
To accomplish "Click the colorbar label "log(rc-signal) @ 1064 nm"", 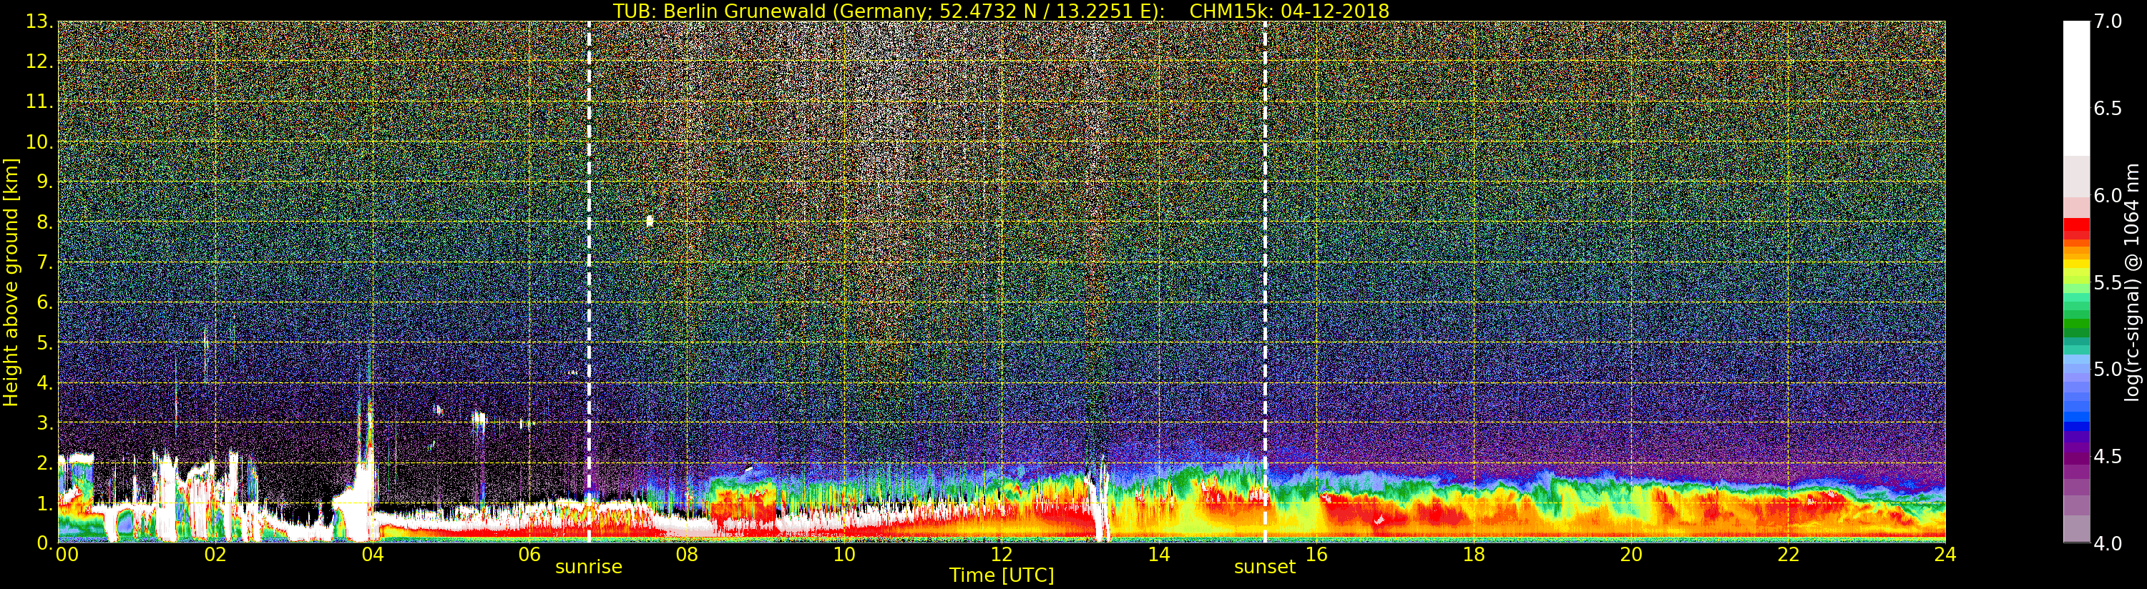I will coord(2131,282).
